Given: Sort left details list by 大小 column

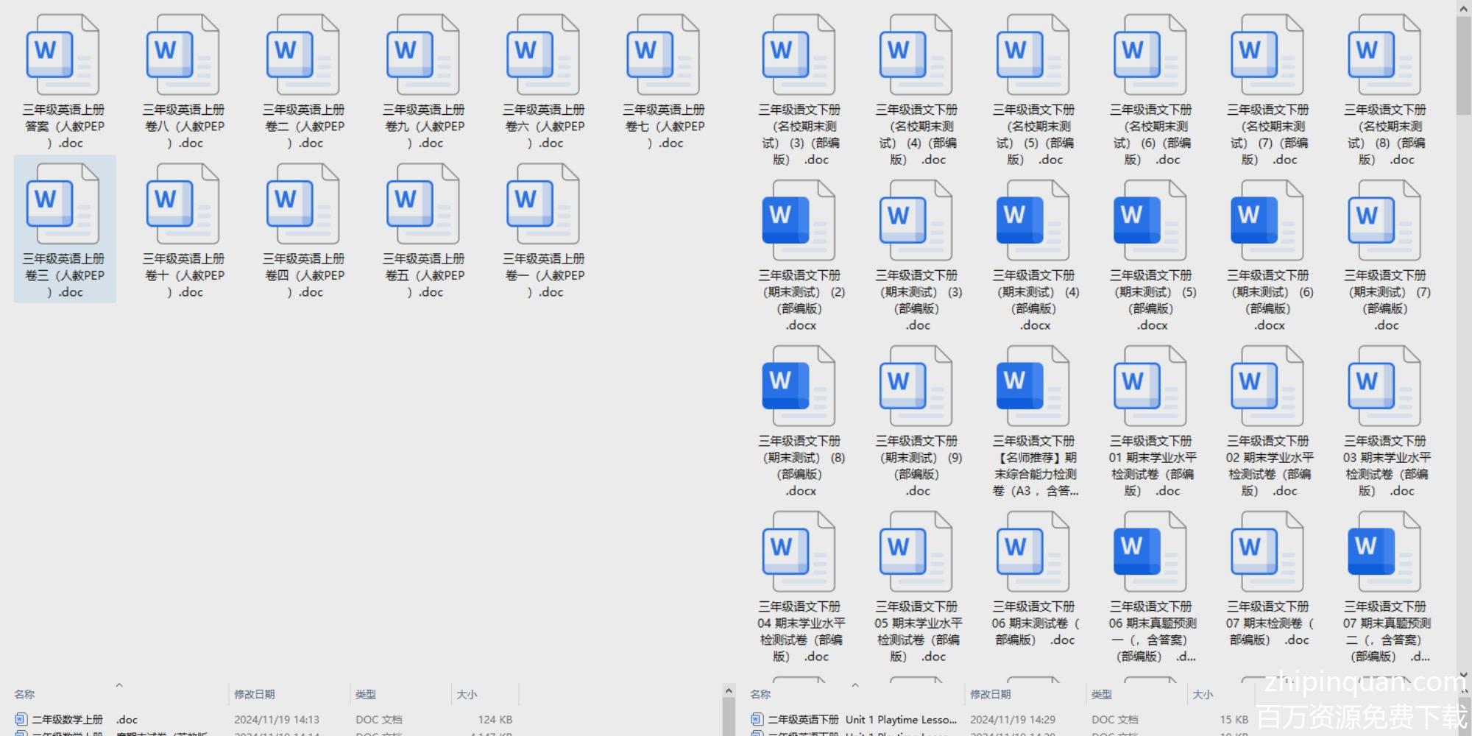Looking at the screenshot, I should (467, 694).
